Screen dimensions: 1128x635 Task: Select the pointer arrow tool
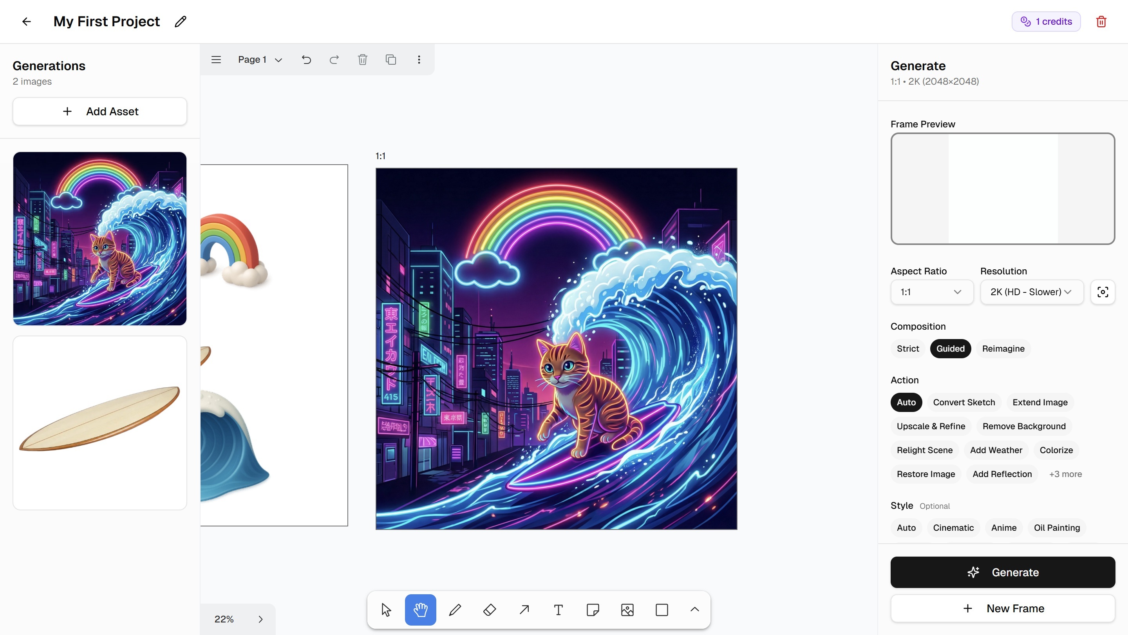pyautogui.click(x=386, y=610)
